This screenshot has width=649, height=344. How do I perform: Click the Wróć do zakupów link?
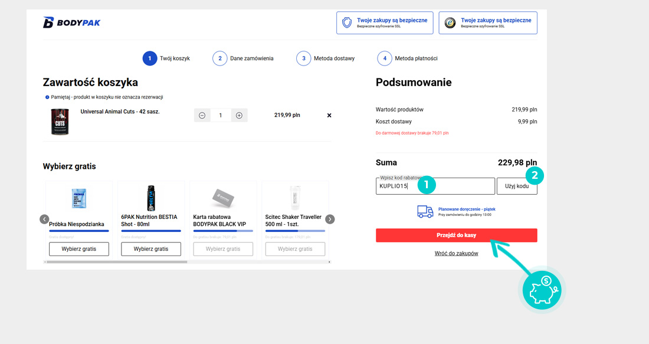457,253
